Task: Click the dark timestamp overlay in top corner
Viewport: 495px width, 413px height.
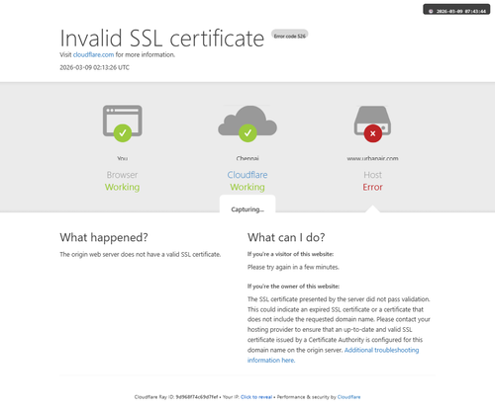Action: coord(456,9)
